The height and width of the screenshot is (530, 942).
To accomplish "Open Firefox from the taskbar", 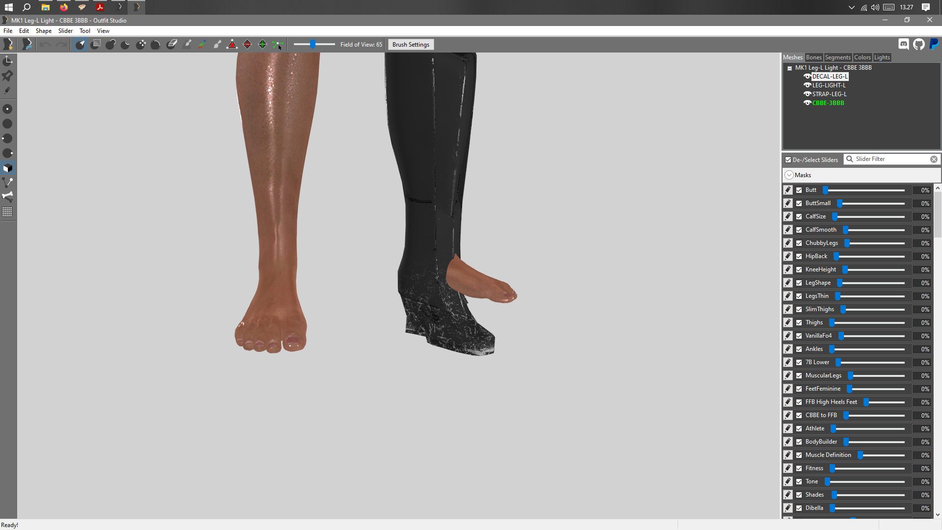I will [x=63, y=7].
